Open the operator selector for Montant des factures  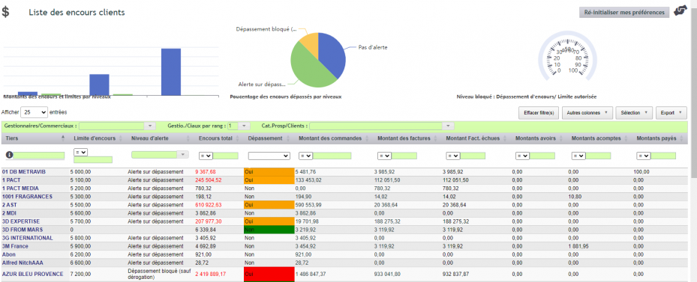point(384,156)
